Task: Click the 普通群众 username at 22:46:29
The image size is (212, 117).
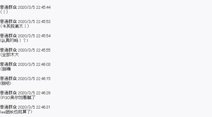Action: click(x=8, y=93)
